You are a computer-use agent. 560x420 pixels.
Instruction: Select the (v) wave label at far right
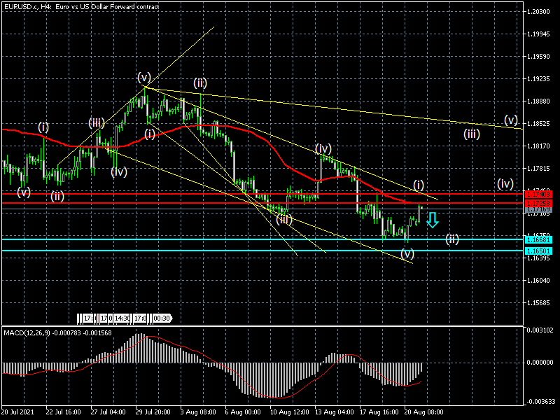coord(510,119)
